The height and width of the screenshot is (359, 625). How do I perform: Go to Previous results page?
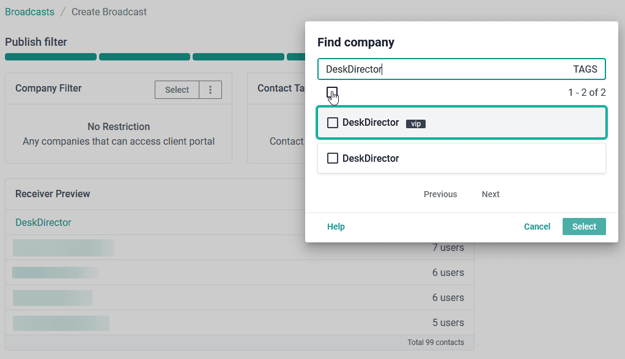pos(440,194)
